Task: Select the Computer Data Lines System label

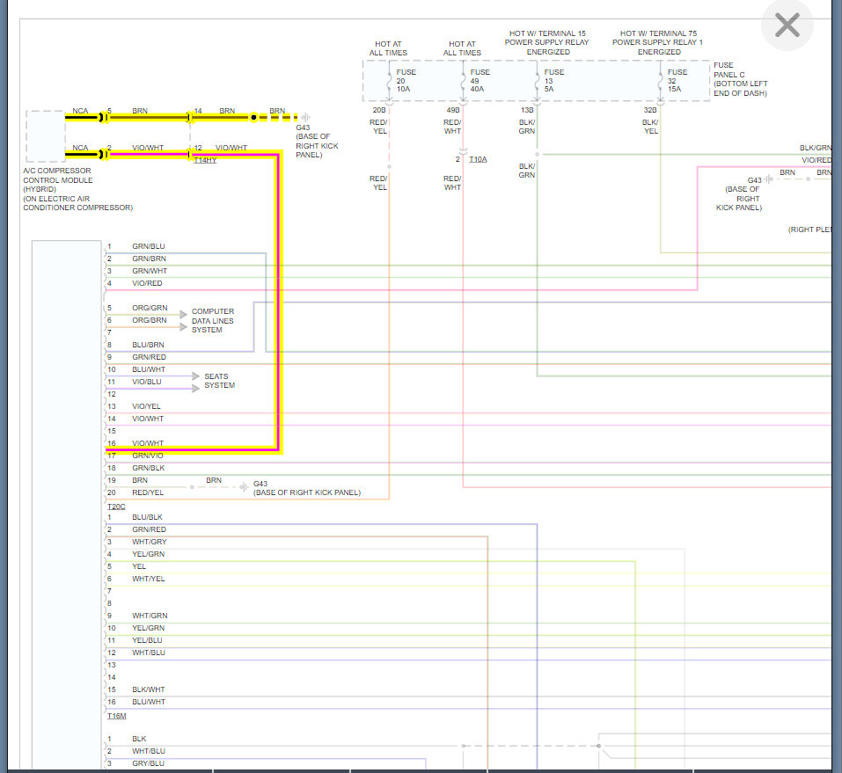Action: 213,320
